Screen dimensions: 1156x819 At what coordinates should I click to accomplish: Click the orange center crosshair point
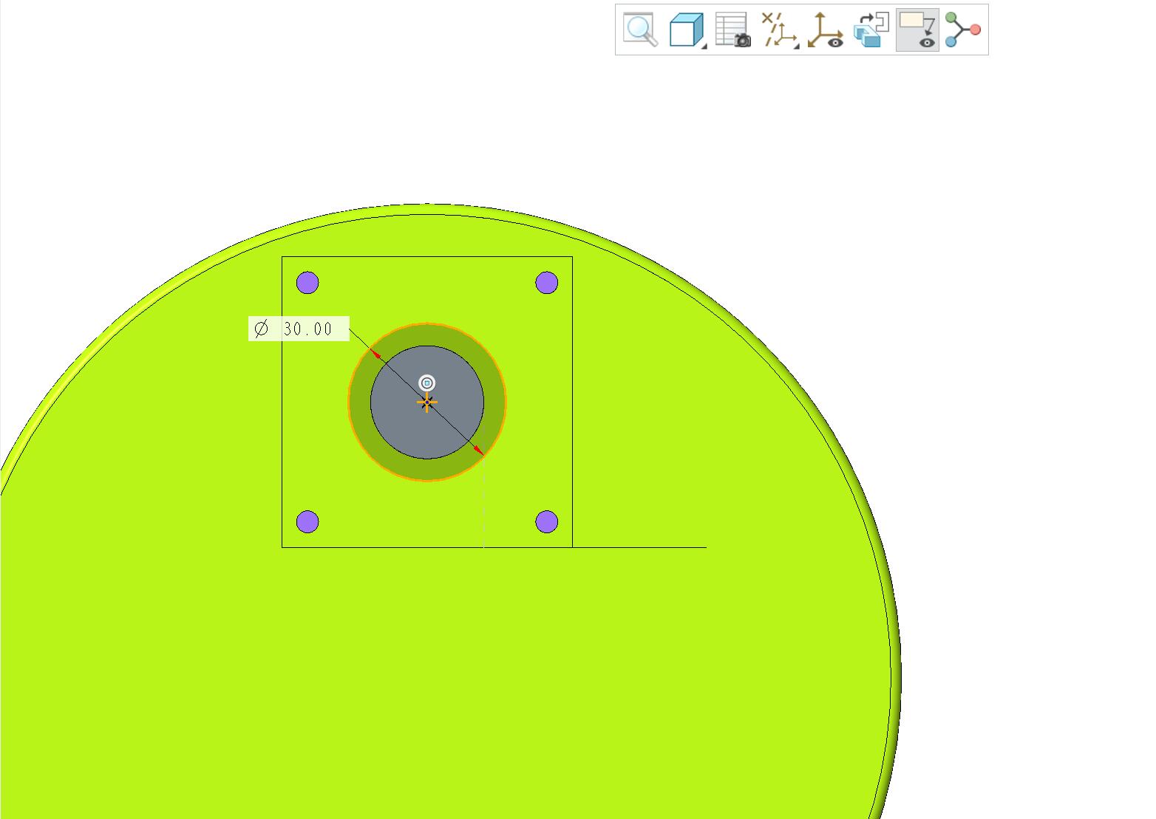click(426, 402)
